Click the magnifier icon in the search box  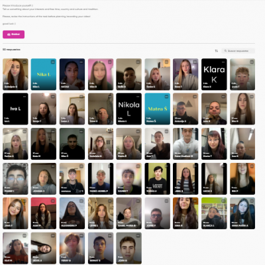(225, 51)
